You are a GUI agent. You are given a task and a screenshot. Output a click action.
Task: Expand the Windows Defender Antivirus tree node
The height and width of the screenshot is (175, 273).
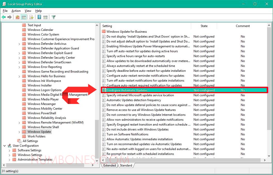pos(19,43)
